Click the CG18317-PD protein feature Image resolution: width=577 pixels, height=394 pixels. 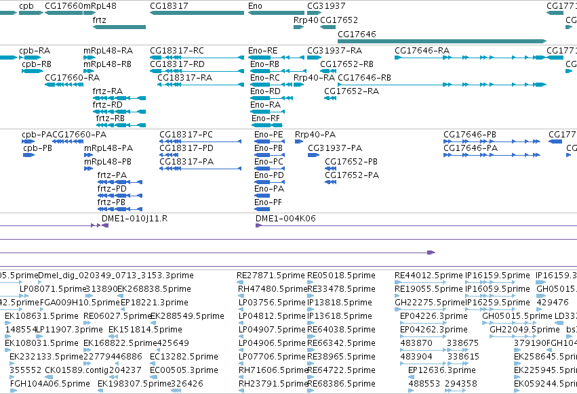169,155
